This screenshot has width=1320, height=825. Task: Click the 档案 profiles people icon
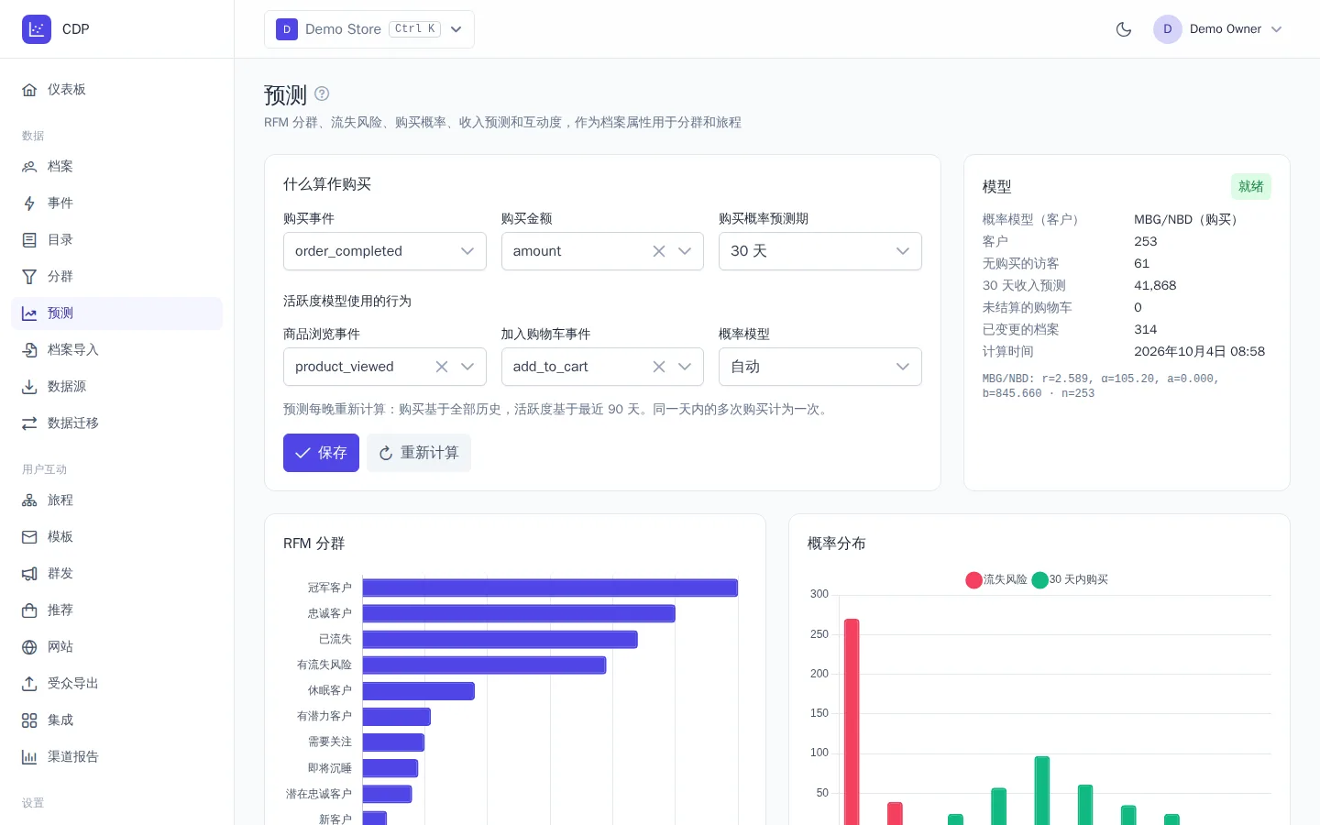(29, 167)
